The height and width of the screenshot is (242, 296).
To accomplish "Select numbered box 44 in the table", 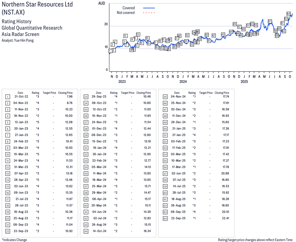I will coord(86,231).
